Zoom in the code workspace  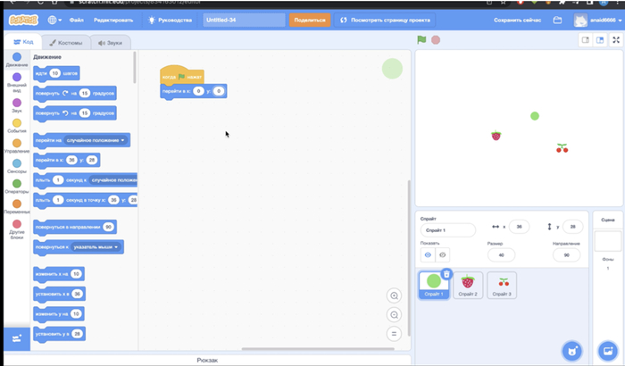[x=394, y=295]
